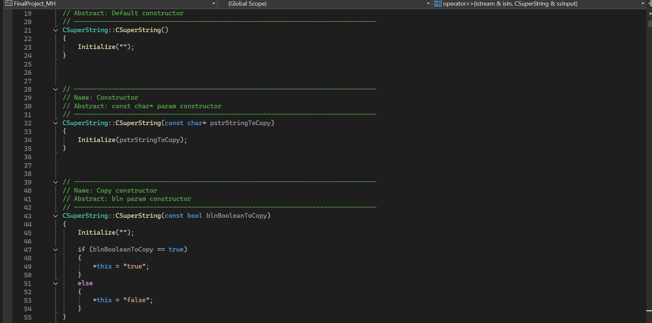Image resolution: width=652 pixels, height=323 pixels.
Task: Collapse the bool copy constructor at line 43
Action: [x=55, y=216]
